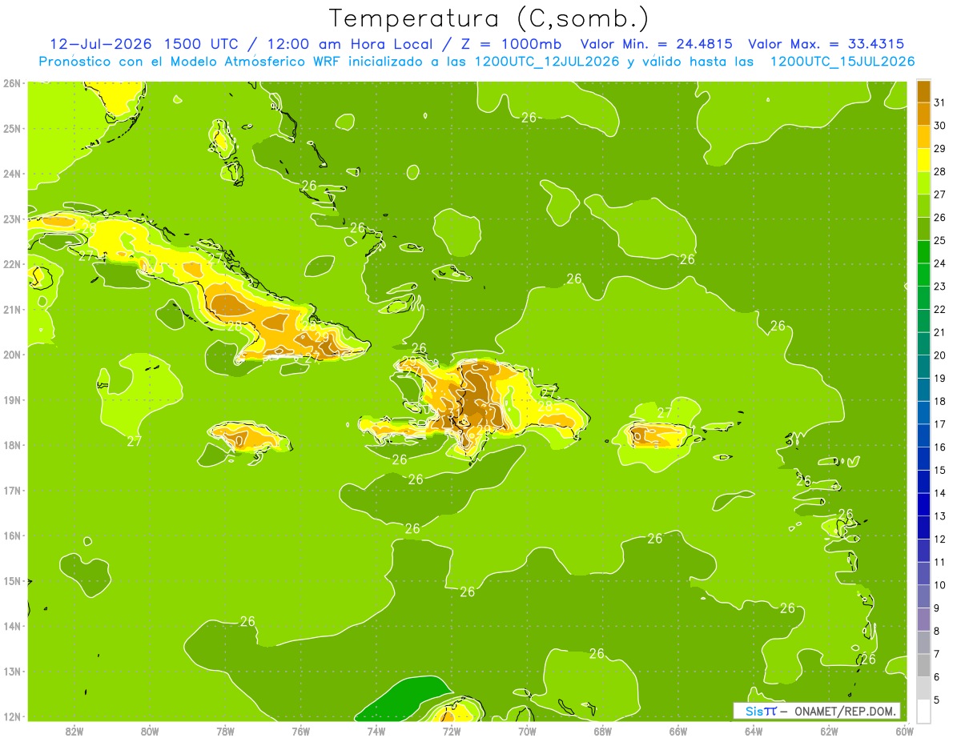
Task: Click the color legend value "16"
Action: click(x=939, y=447)
